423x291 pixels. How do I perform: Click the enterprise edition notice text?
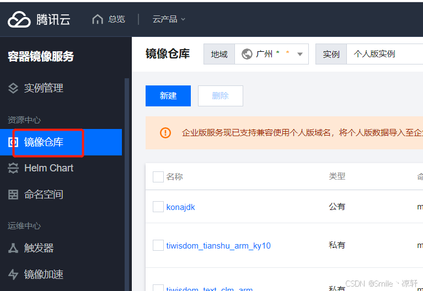(x=302, y=133)
